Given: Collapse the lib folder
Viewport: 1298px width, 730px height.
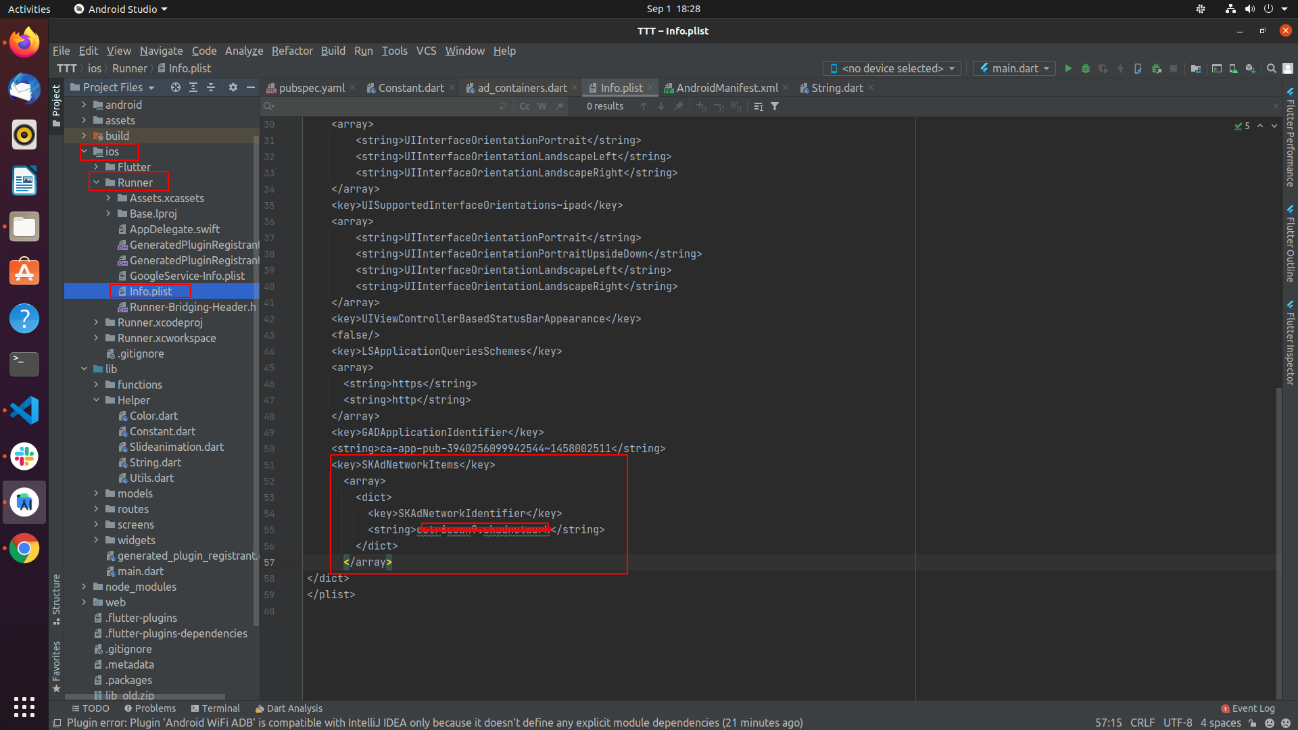Looking at the screenshot, I should [x=84, y=369].
